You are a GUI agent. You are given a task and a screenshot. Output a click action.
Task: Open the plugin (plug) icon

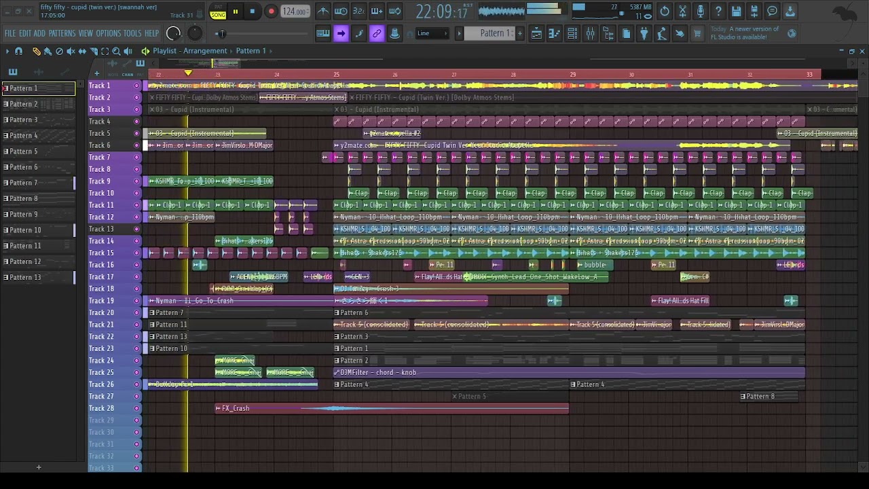click(644, 33)
